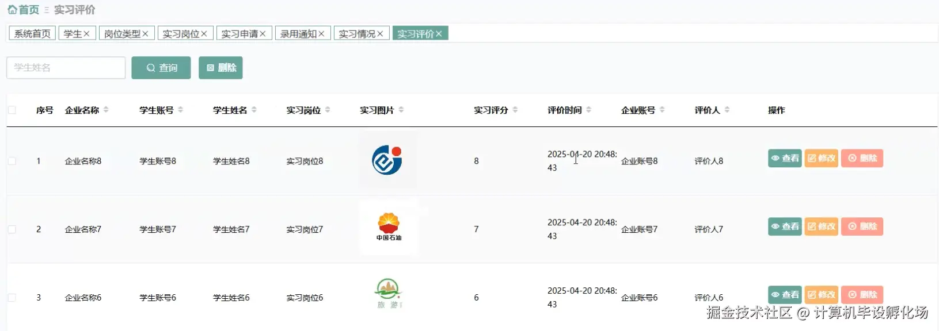This screenshot has width=939, height=331.
Task: Close the 录用通知 tab with its X
Action: 321,34
